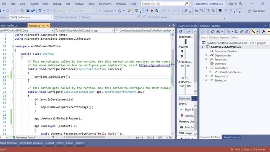
Task: Save all files toolbar icon
Action: [33, 11]
